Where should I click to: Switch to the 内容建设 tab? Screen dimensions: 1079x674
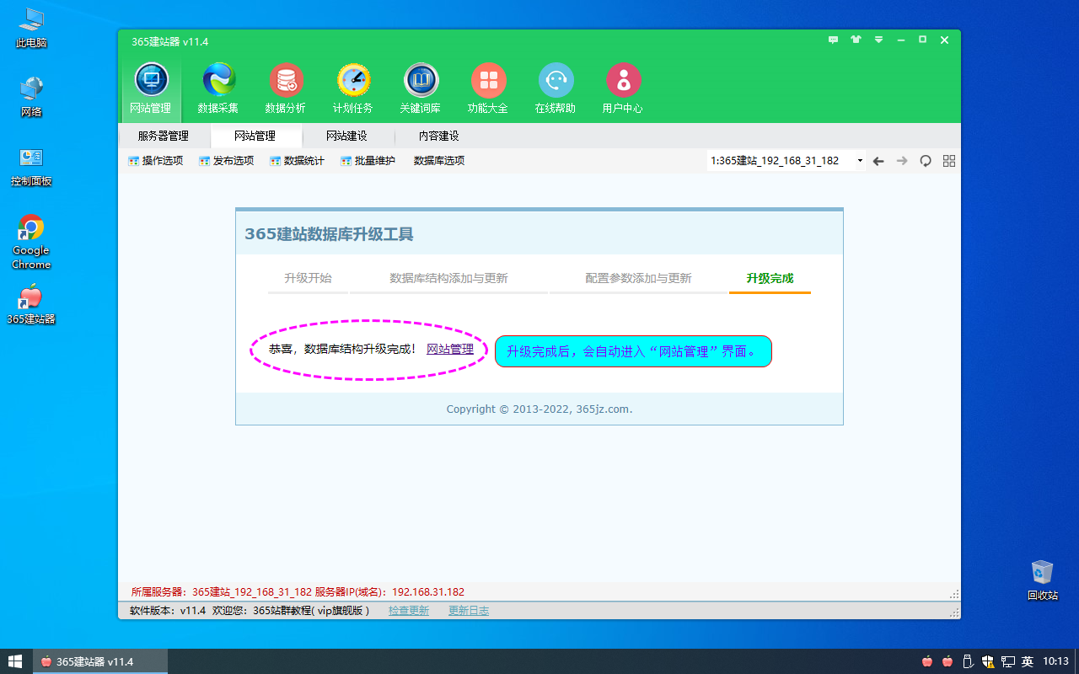[438, 136]
